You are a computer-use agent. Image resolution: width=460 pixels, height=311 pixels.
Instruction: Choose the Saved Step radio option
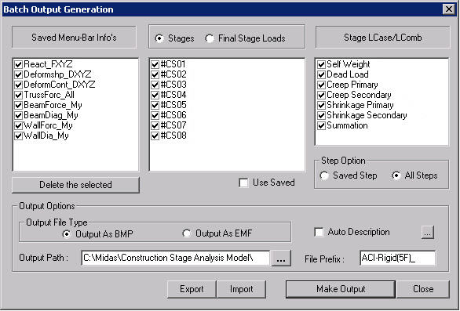point(324,175)
